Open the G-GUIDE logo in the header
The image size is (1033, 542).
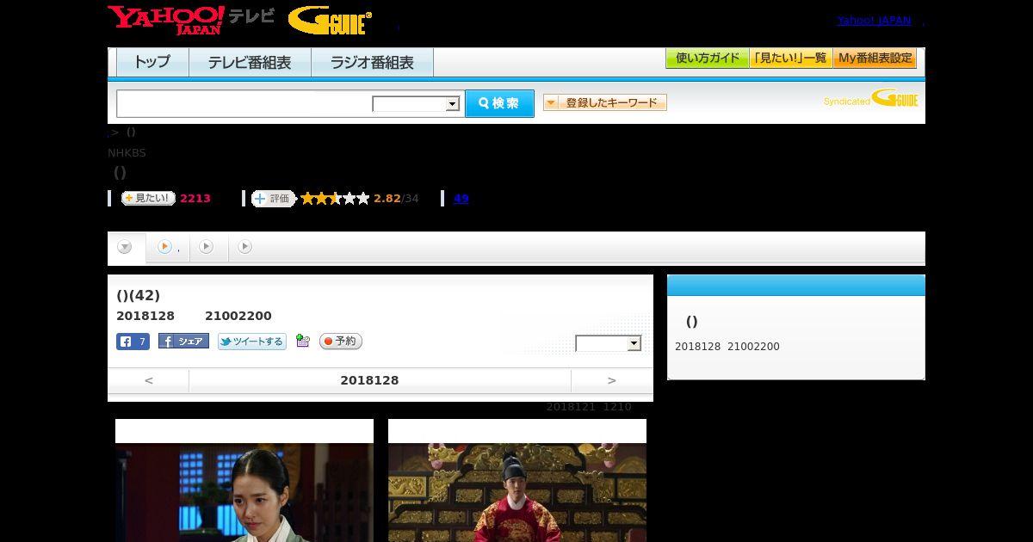330,21
